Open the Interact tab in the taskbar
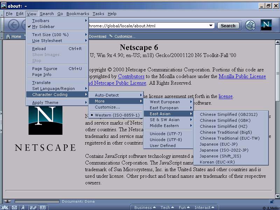280x210 pixels. (x=204, y=208)
